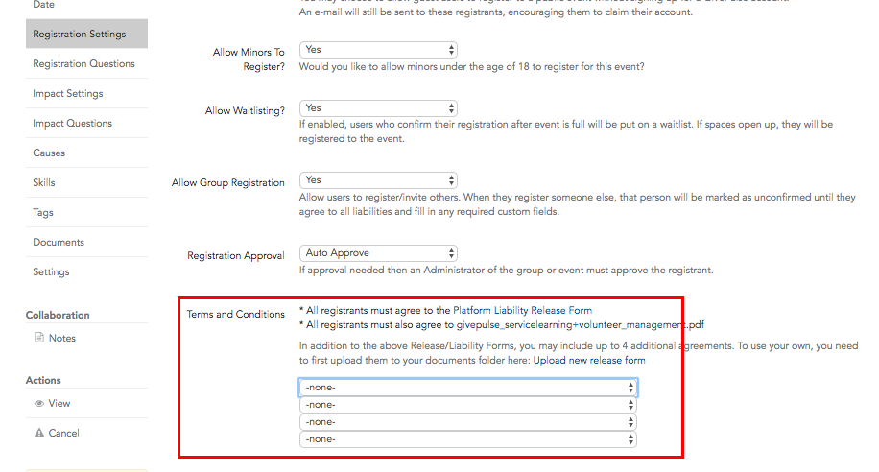Image resolution: width=879 pixels, height=472 pixels.
Task: Click the eye icon beside View
Action: [x=38, y=404]
